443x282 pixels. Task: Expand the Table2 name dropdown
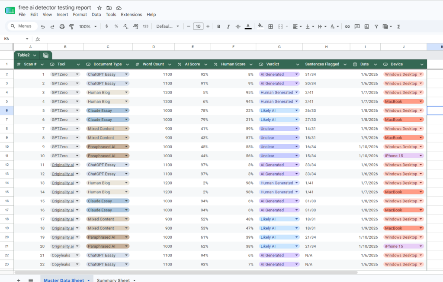pyautogui.click(x=35, y=55)
